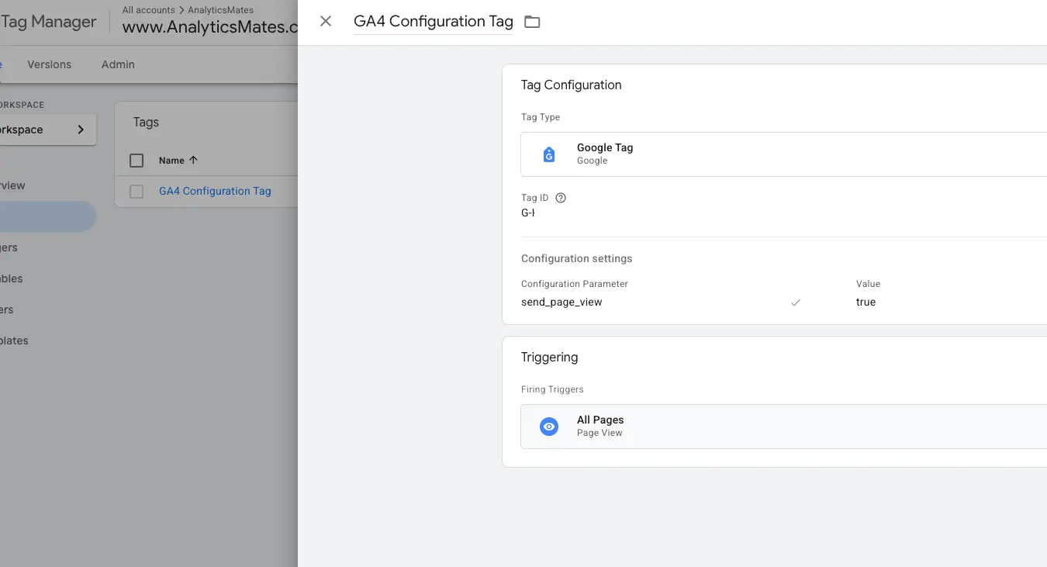Switch to the Admin tab
Image resolution: width=1047 pixels, height=567 pixels.
pyautogui.click(x=118, y=64)
